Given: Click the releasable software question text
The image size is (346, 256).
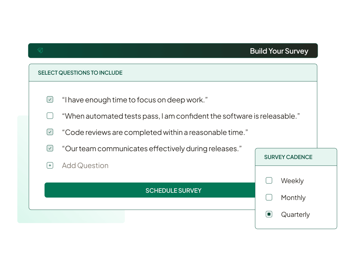Looking at the screenshot, I should pos(181,116).
